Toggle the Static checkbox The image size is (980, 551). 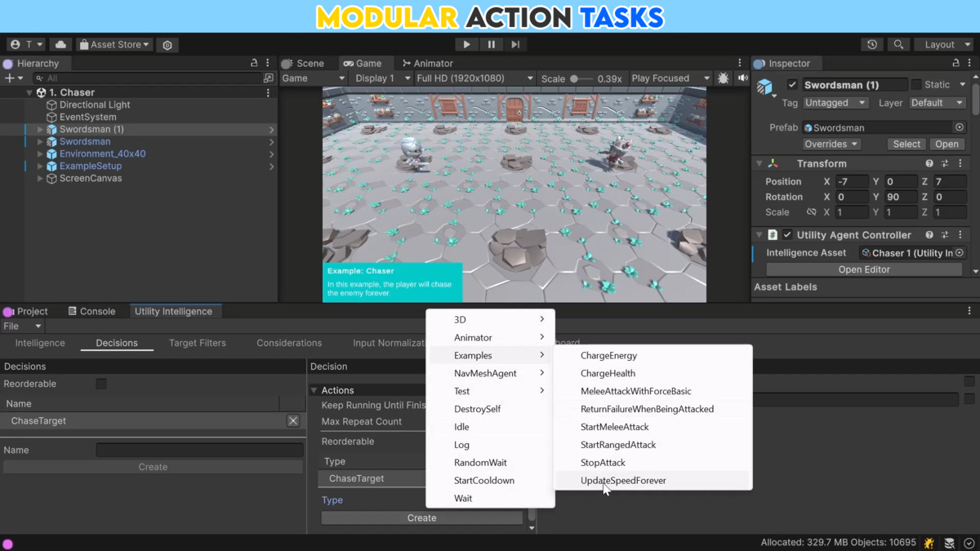coord(916,85)
